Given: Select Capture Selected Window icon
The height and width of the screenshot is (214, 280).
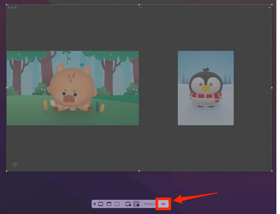Looking at the screenshot, I should click(109, 204).
